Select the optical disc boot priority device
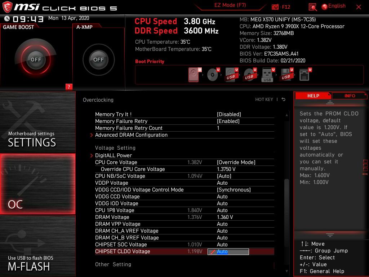 [x=213, y=75]
